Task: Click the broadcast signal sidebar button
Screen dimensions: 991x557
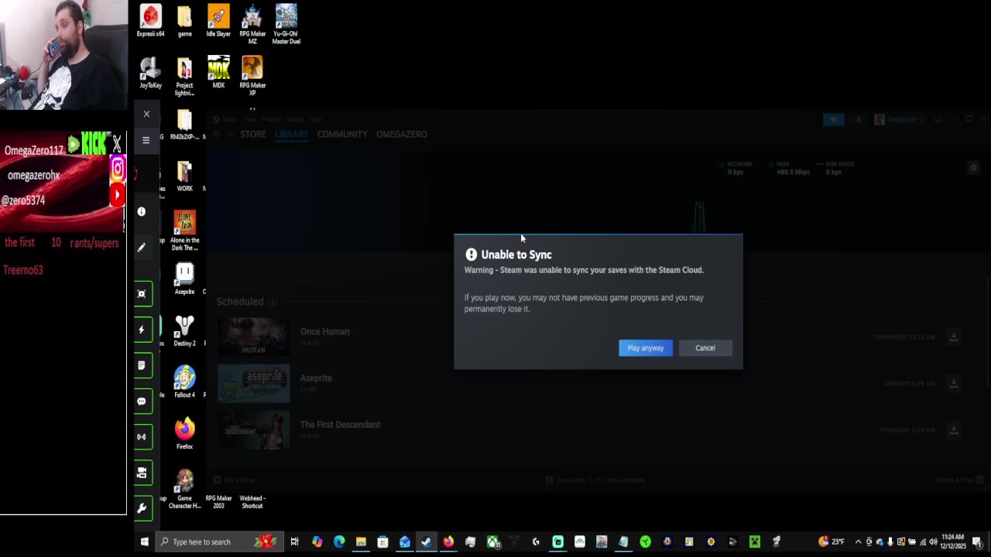Action: (x=142, y=437)
